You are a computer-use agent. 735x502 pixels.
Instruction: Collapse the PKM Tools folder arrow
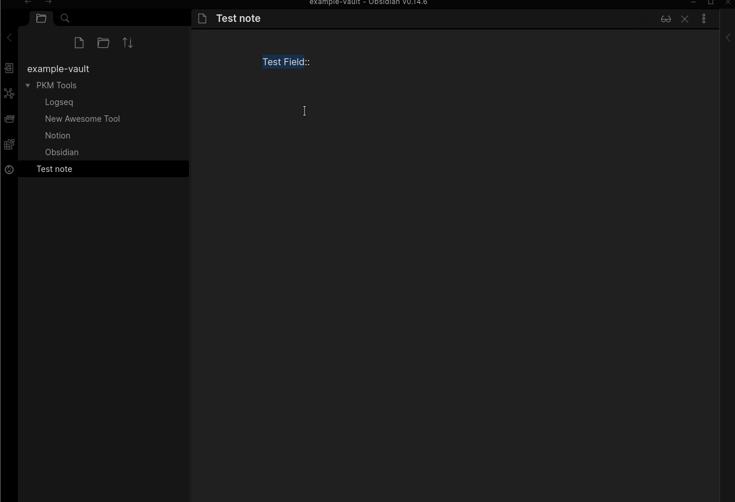point(28,85)
